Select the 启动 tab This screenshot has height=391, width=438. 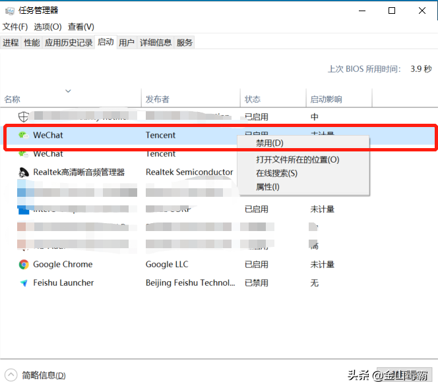coord(106,42)
